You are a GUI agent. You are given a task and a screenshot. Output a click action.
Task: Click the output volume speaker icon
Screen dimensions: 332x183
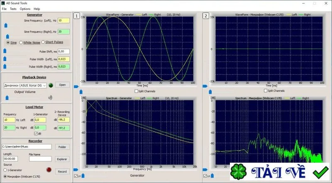50,98
